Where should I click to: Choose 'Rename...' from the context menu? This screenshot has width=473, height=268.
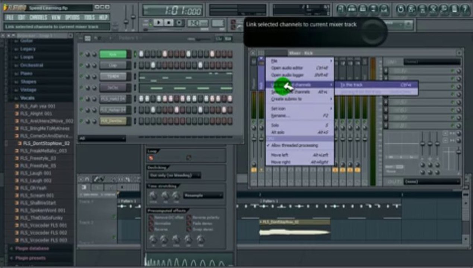[x=299, y=116]
